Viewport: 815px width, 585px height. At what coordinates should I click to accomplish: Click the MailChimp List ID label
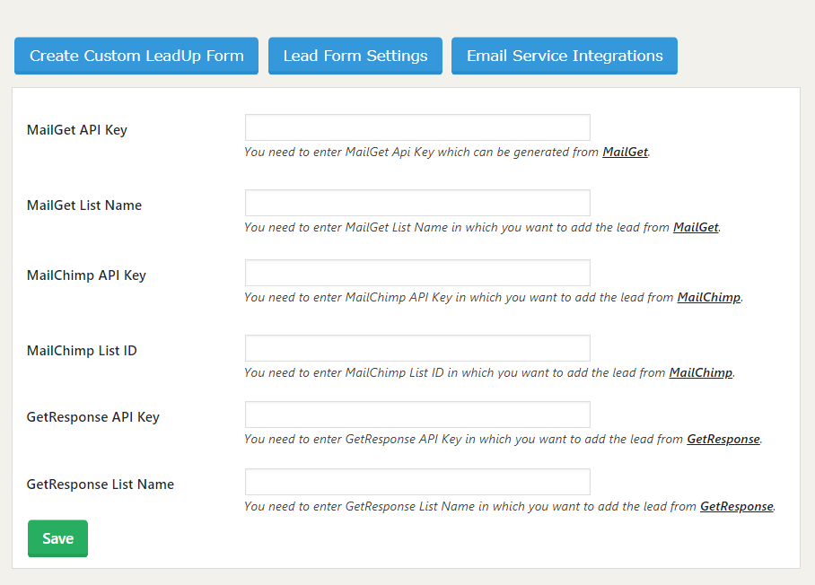point(82,351)
